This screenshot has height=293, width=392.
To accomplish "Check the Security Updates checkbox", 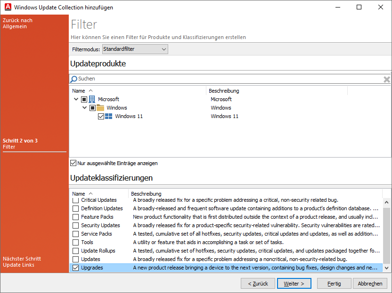I will coord(75,225).
